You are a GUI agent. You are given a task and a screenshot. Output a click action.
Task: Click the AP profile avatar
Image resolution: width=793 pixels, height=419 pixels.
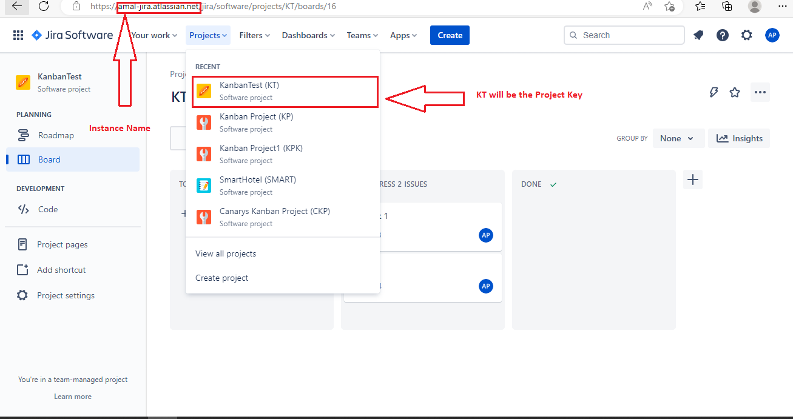click(772, 35)
